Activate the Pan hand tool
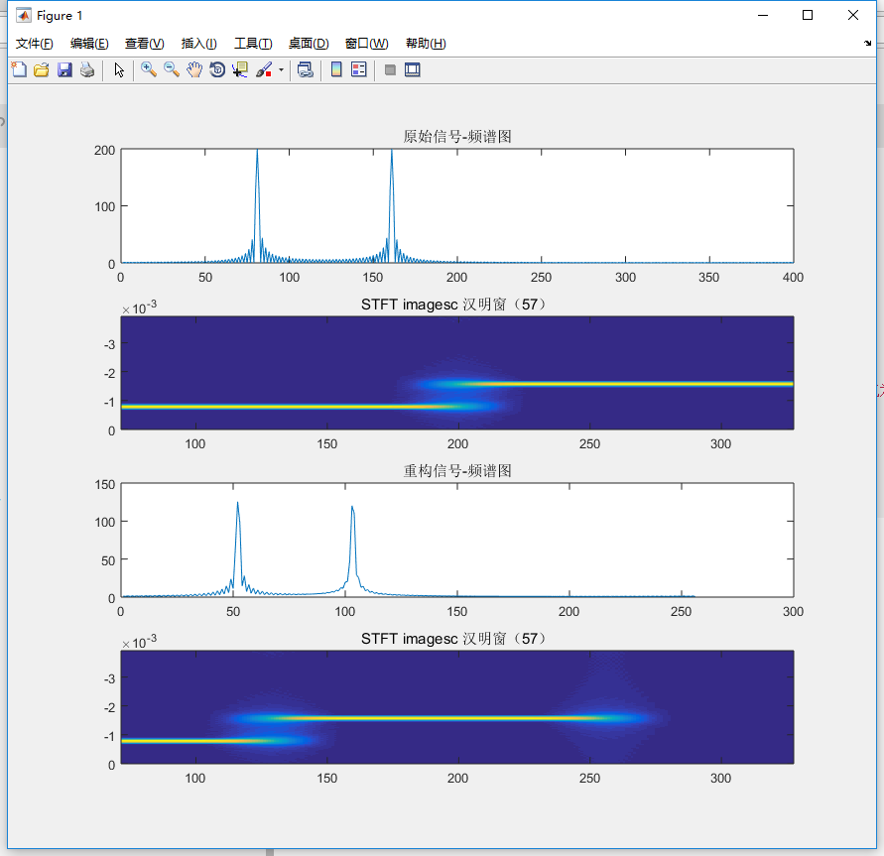884x856 pixels. (194, 69)
